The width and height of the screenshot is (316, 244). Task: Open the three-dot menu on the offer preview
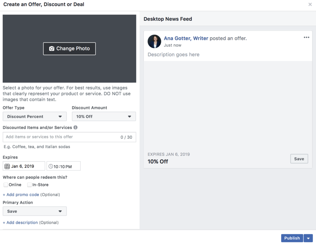306,37
